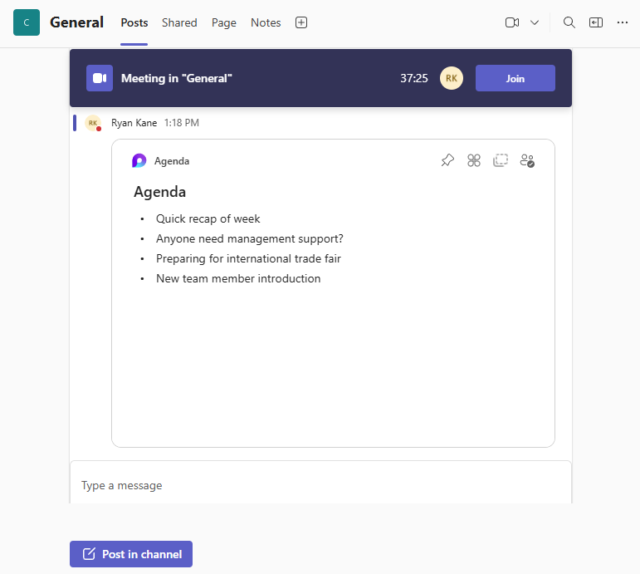
Task: Click the Meeting in "General" title
Action: pyautogui.click(x=176, y=78)
